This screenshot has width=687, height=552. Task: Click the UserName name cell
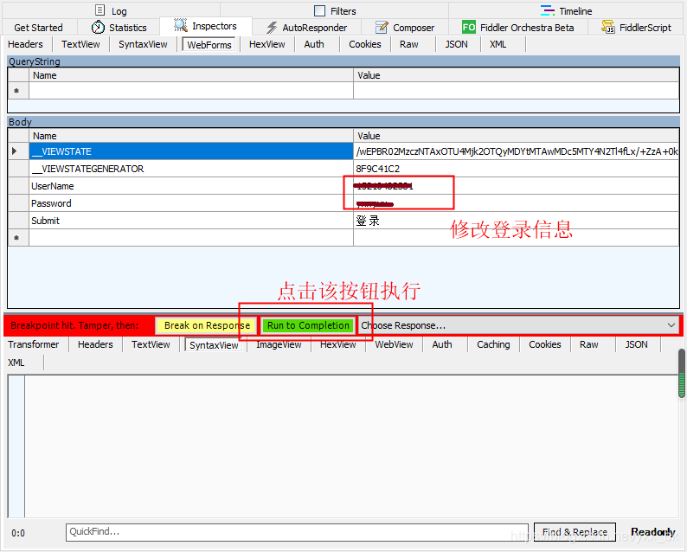191,186
